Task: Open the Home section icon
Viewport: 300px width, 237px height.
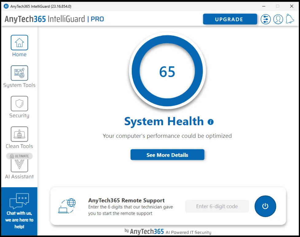Action: pos(19,42)
